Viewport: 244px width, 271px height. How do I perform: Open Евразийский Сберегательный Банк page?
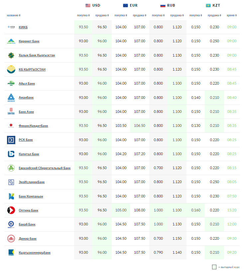45,168
